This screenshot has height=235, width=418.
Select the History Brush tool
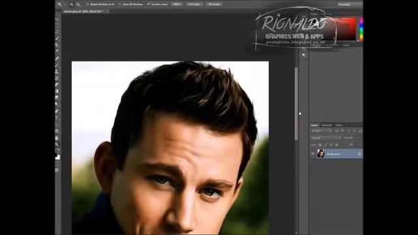coord(57,78)
